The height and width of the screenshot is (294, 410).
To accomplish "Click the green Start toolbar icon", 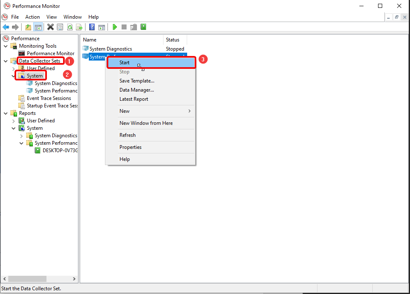I will click(115, 27).
